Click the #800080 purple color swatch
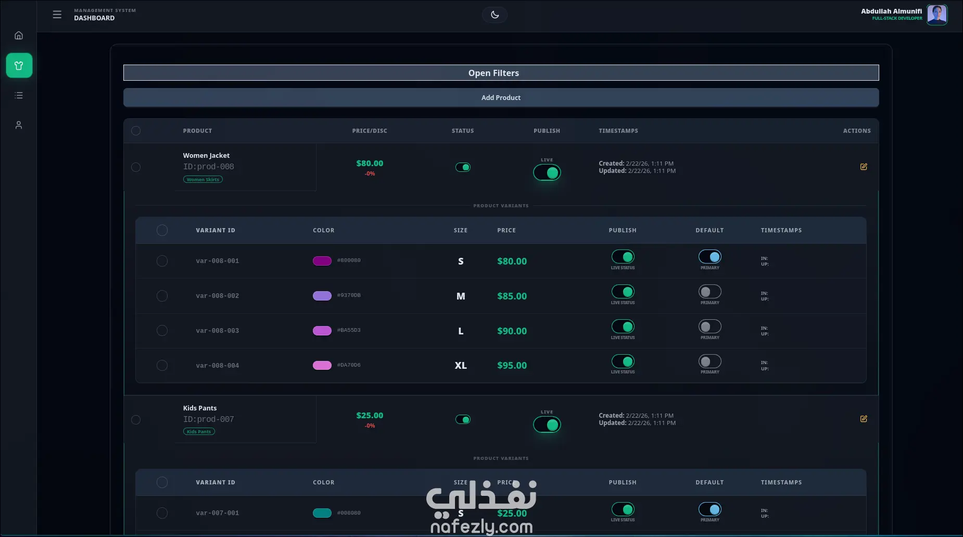 tap(322, 261)
